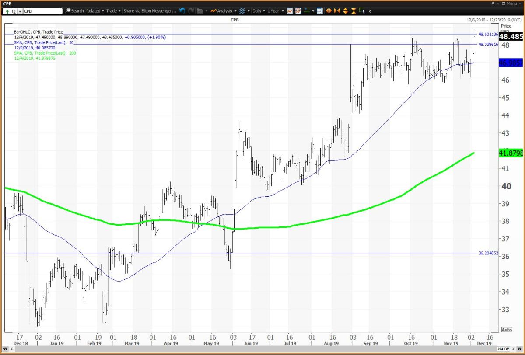Open the Related menu

pyautogui.click(x=94, y=11)
